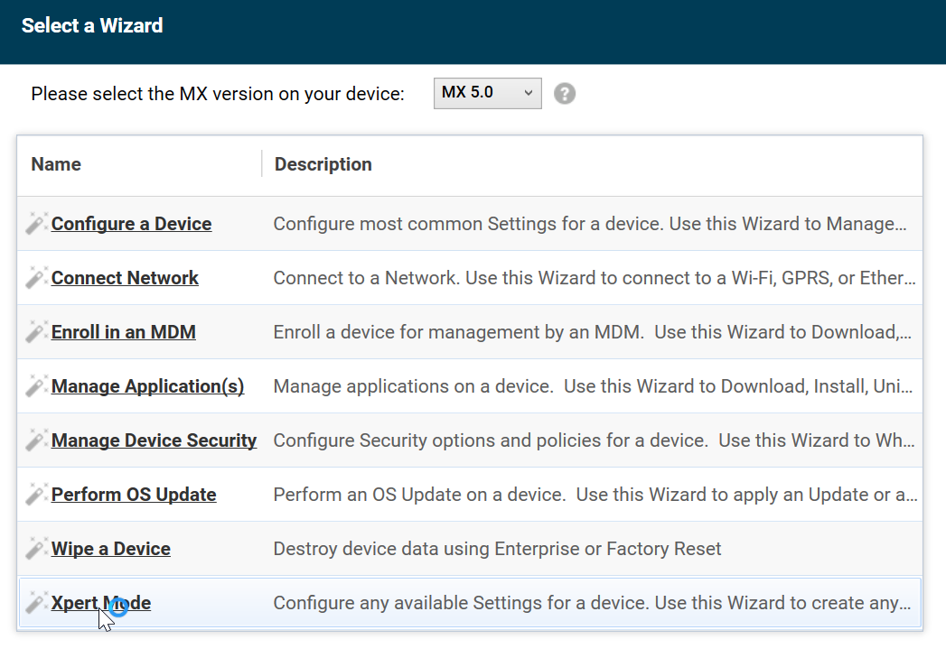Image resolution: width=946 pixels, height=658 pixels.
Task: Open the Configure a Device wizard
Action: [x=131, y=223]
